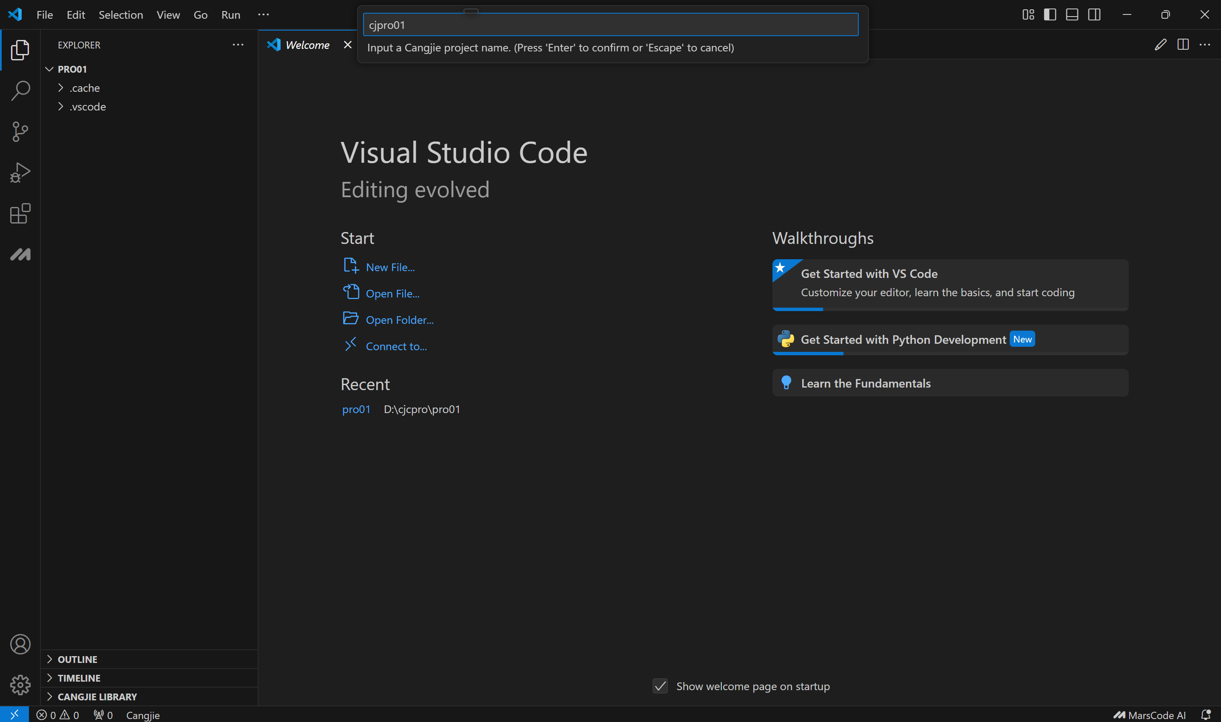Click Open Folder... link
This screenshot has height=722, width=1221.
(x=400, y=320)
